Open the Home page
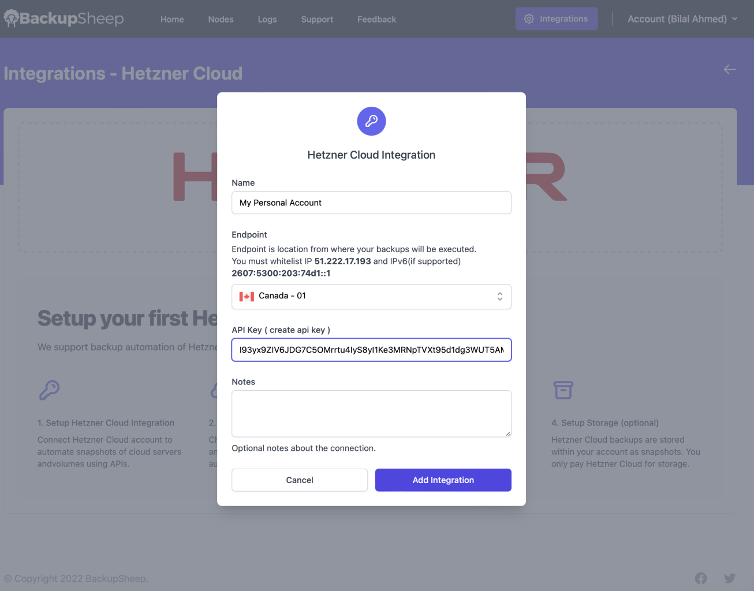This screenshot has height=591, width=754. click(172, 19)
